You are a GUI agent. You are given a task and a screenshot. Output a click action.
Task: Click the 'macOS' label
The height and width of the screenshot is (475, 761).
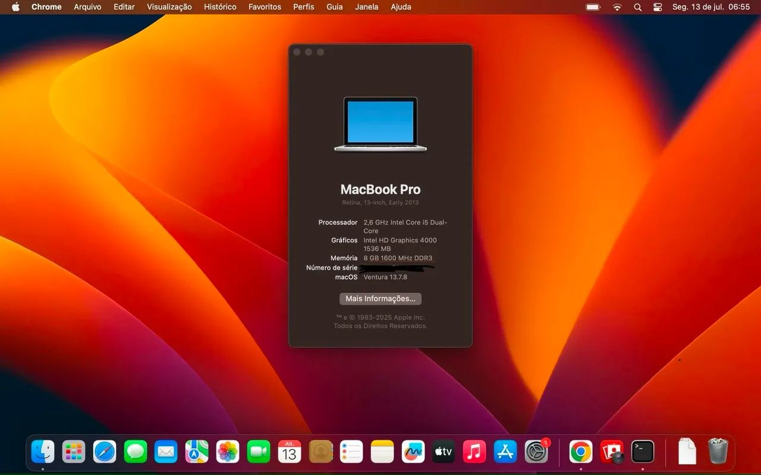click(347, 277)
